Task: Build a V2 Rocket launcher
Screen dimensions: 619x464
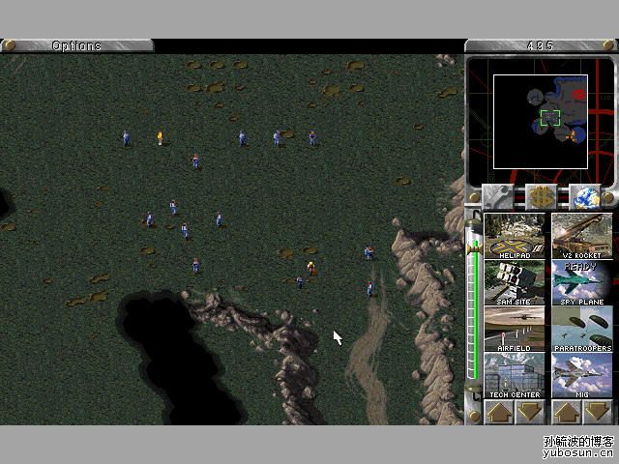Action: (x=582, y=236)
